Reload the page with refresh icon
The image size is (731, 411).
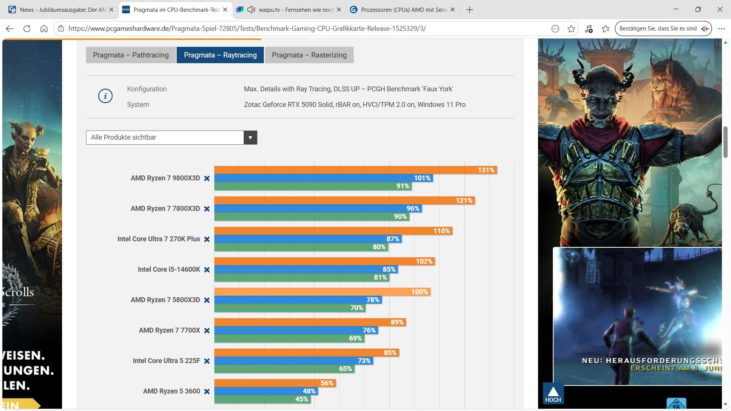(27, 29)
